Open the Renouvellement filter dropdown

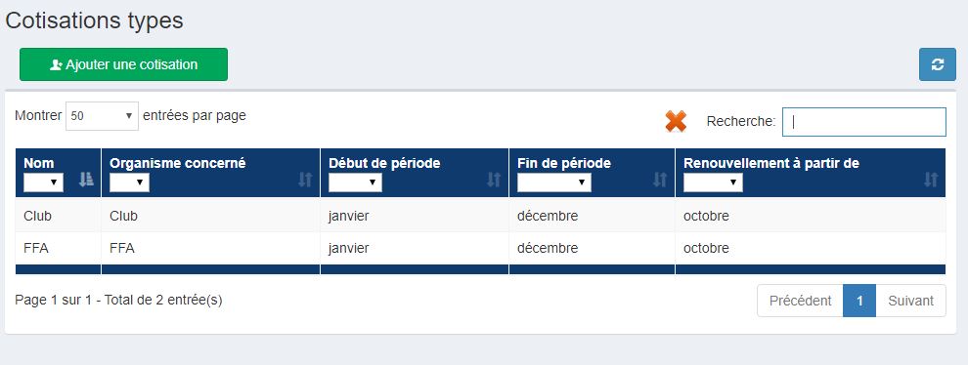pos(713,182)
